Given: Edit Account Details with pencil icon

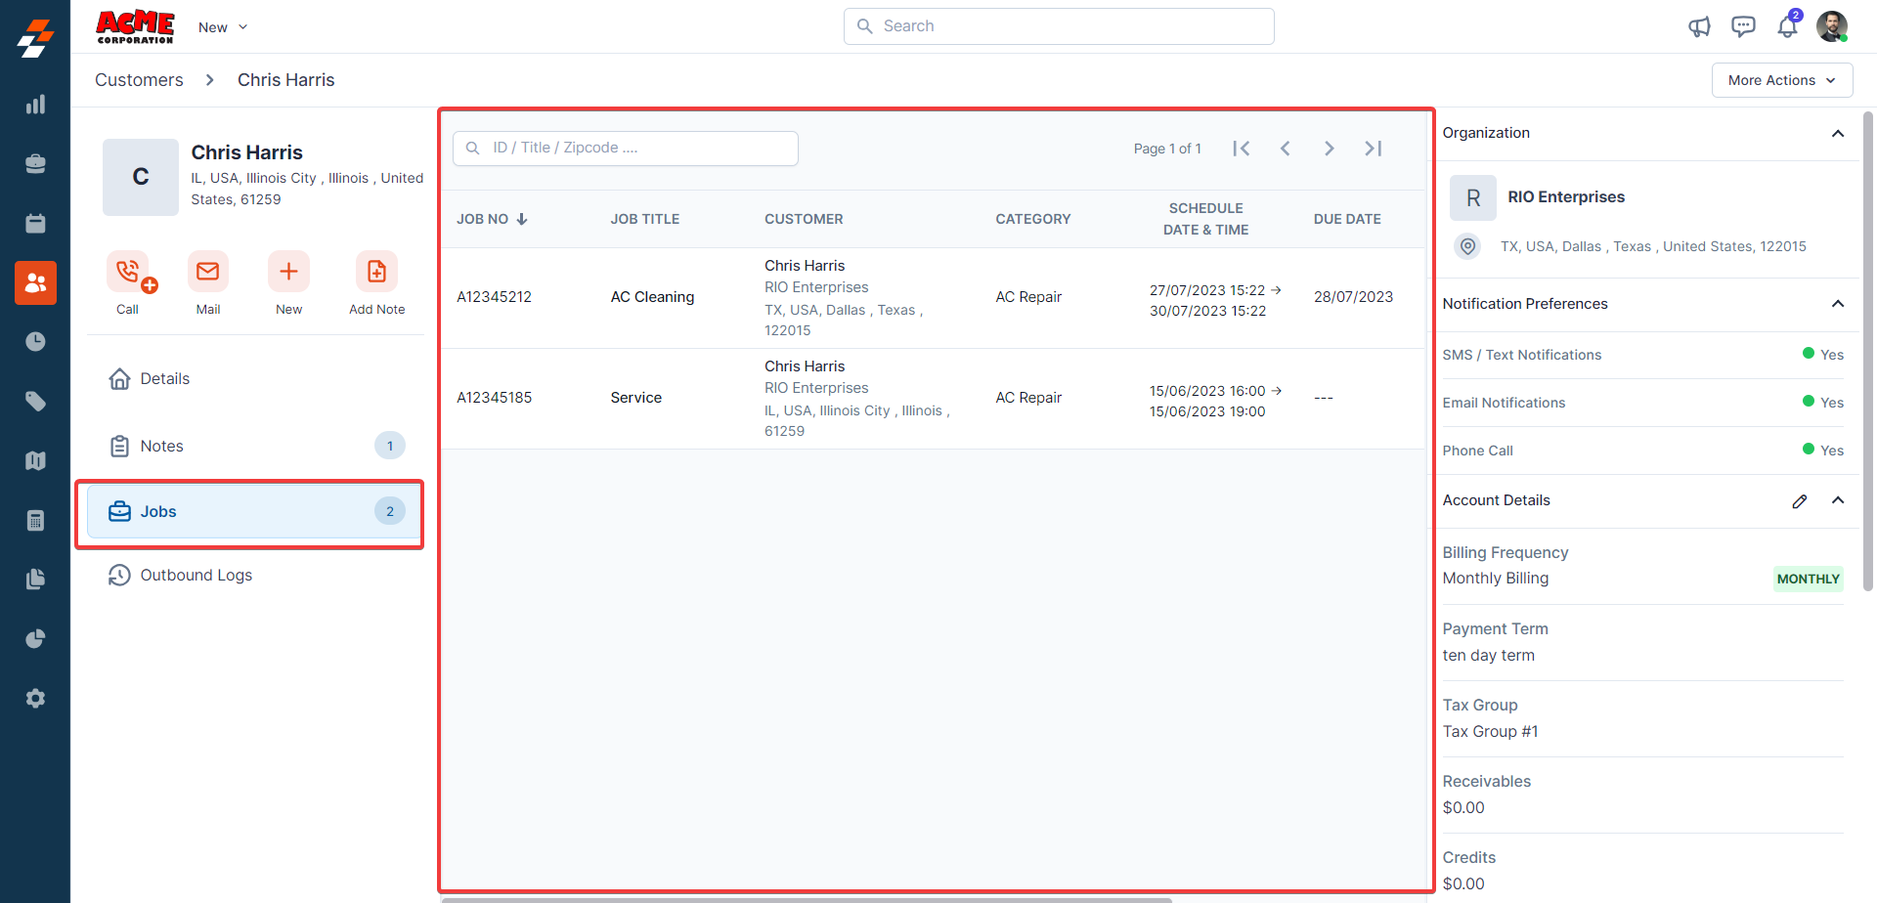Looking at the screenshot, I should [1799, 501].
